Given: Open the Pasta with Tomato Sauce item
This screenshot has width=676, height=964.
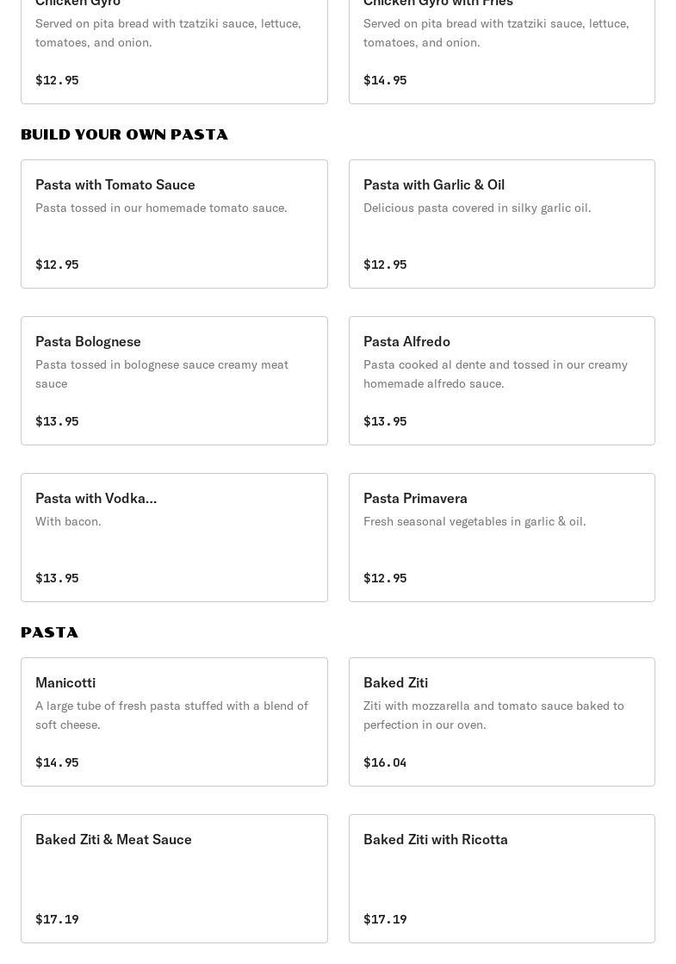Looking at the screenshot, I should point(174,223).
